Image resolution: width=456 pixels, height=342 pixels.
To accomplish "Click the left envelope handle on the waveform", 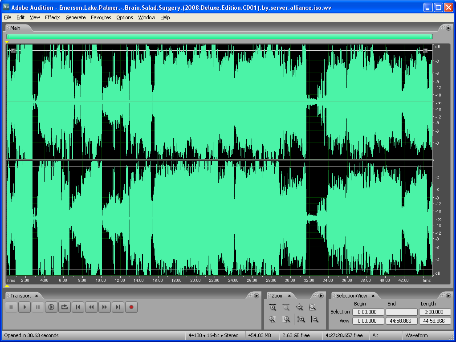I will click(x=13, y=51).
